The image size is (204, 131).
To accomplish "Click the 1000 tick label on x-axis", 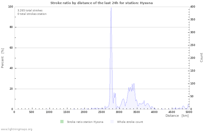I will point(49,112).
